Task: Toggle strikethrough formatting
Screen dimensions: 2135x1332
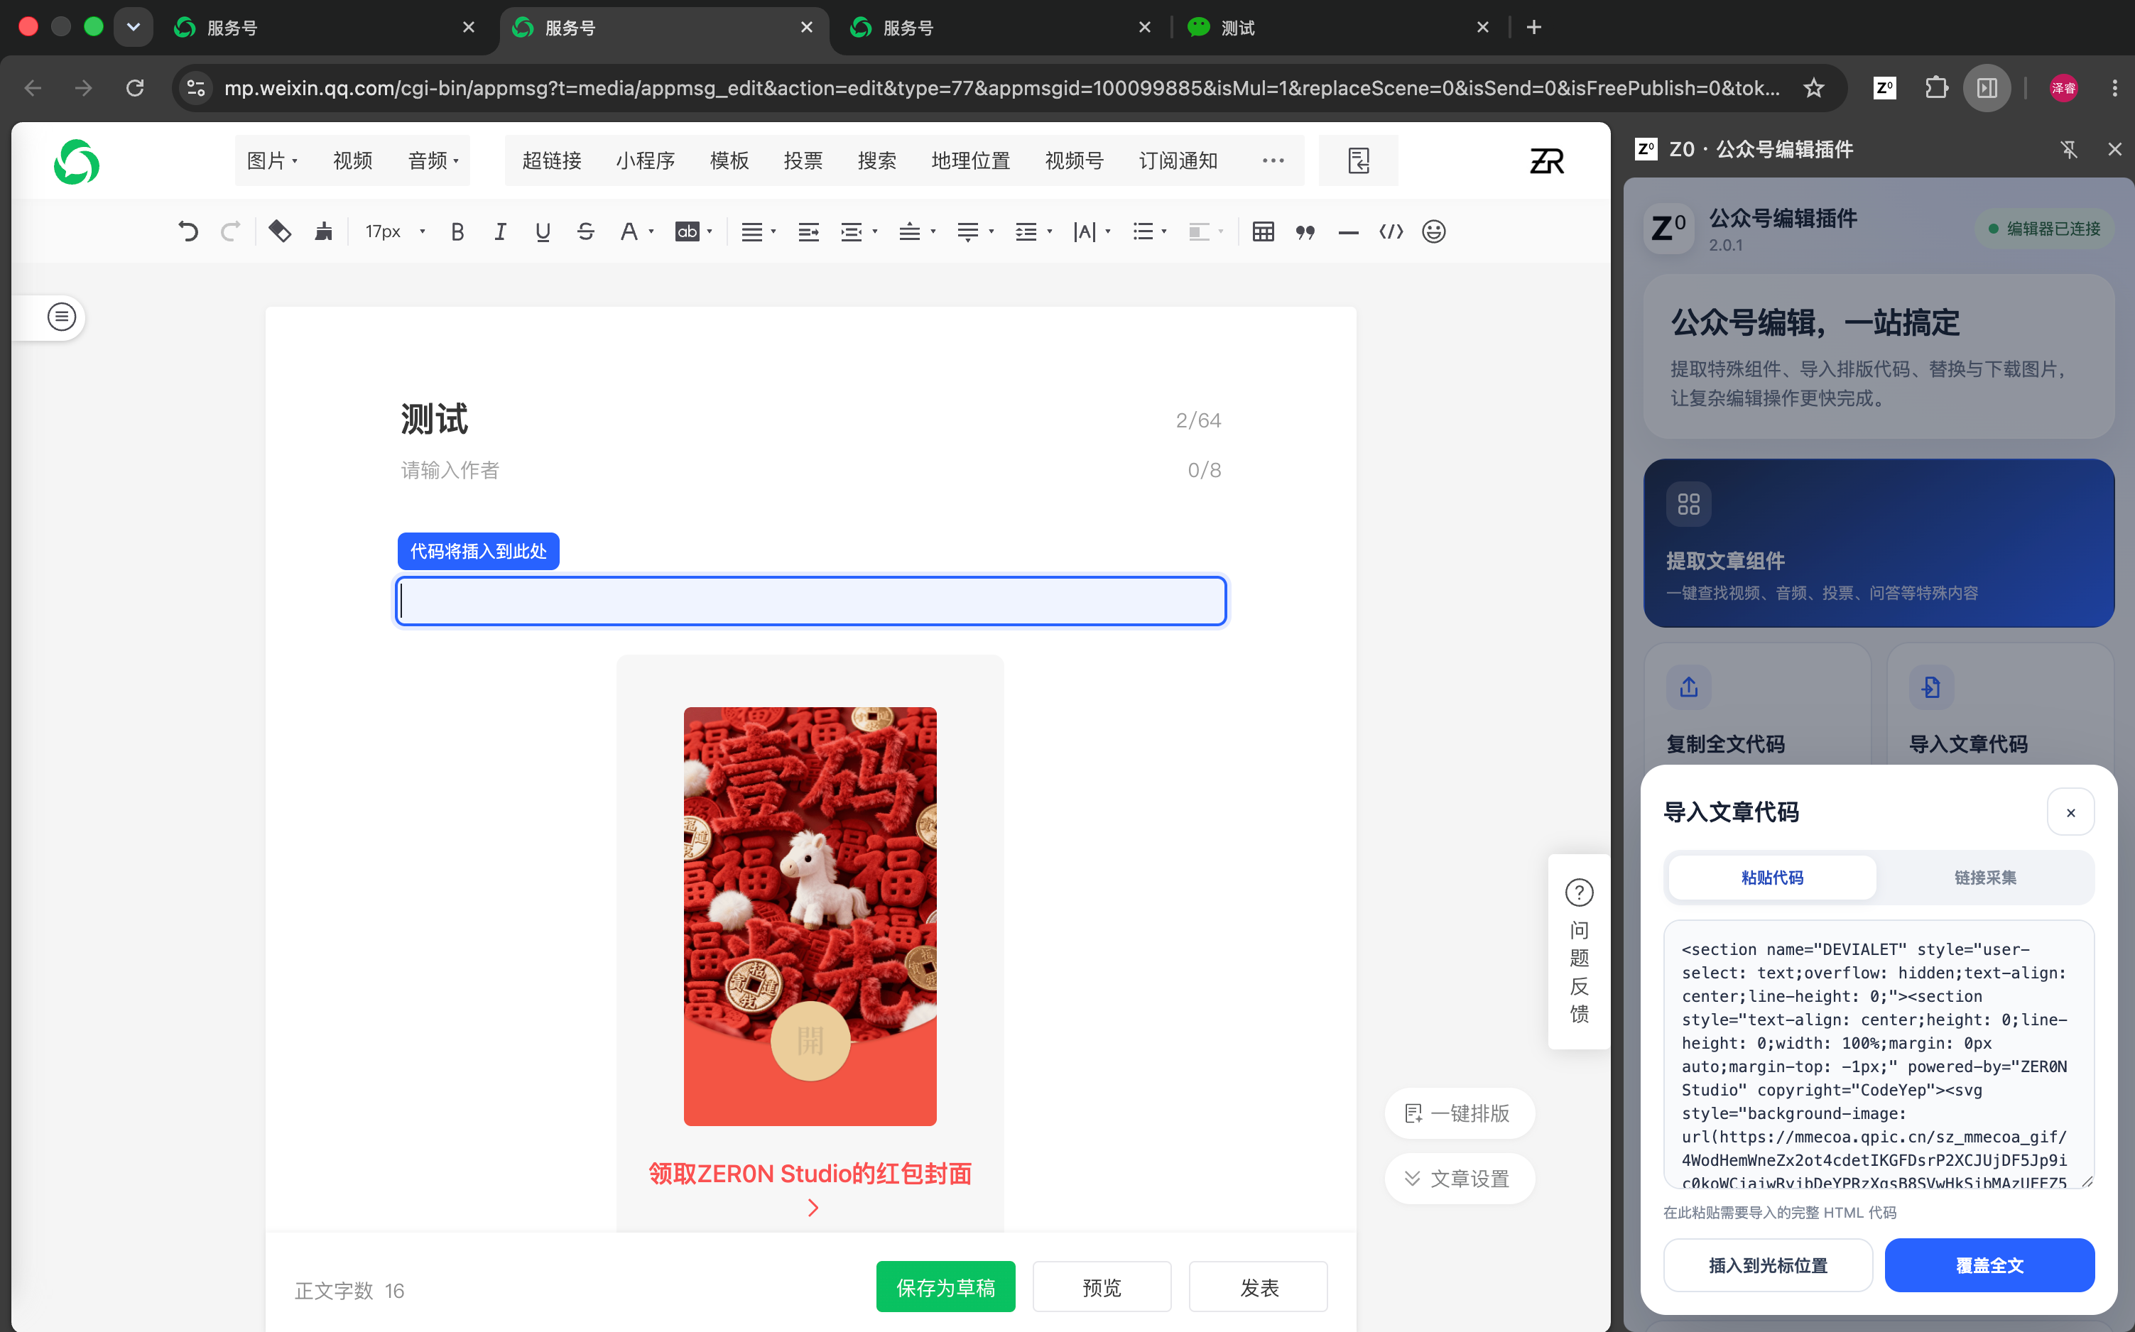Action: click(x=585, y=231)
